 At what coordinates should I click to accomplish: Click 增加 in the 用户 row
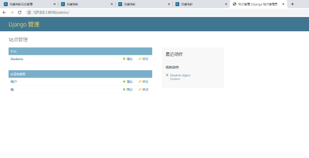128,82
